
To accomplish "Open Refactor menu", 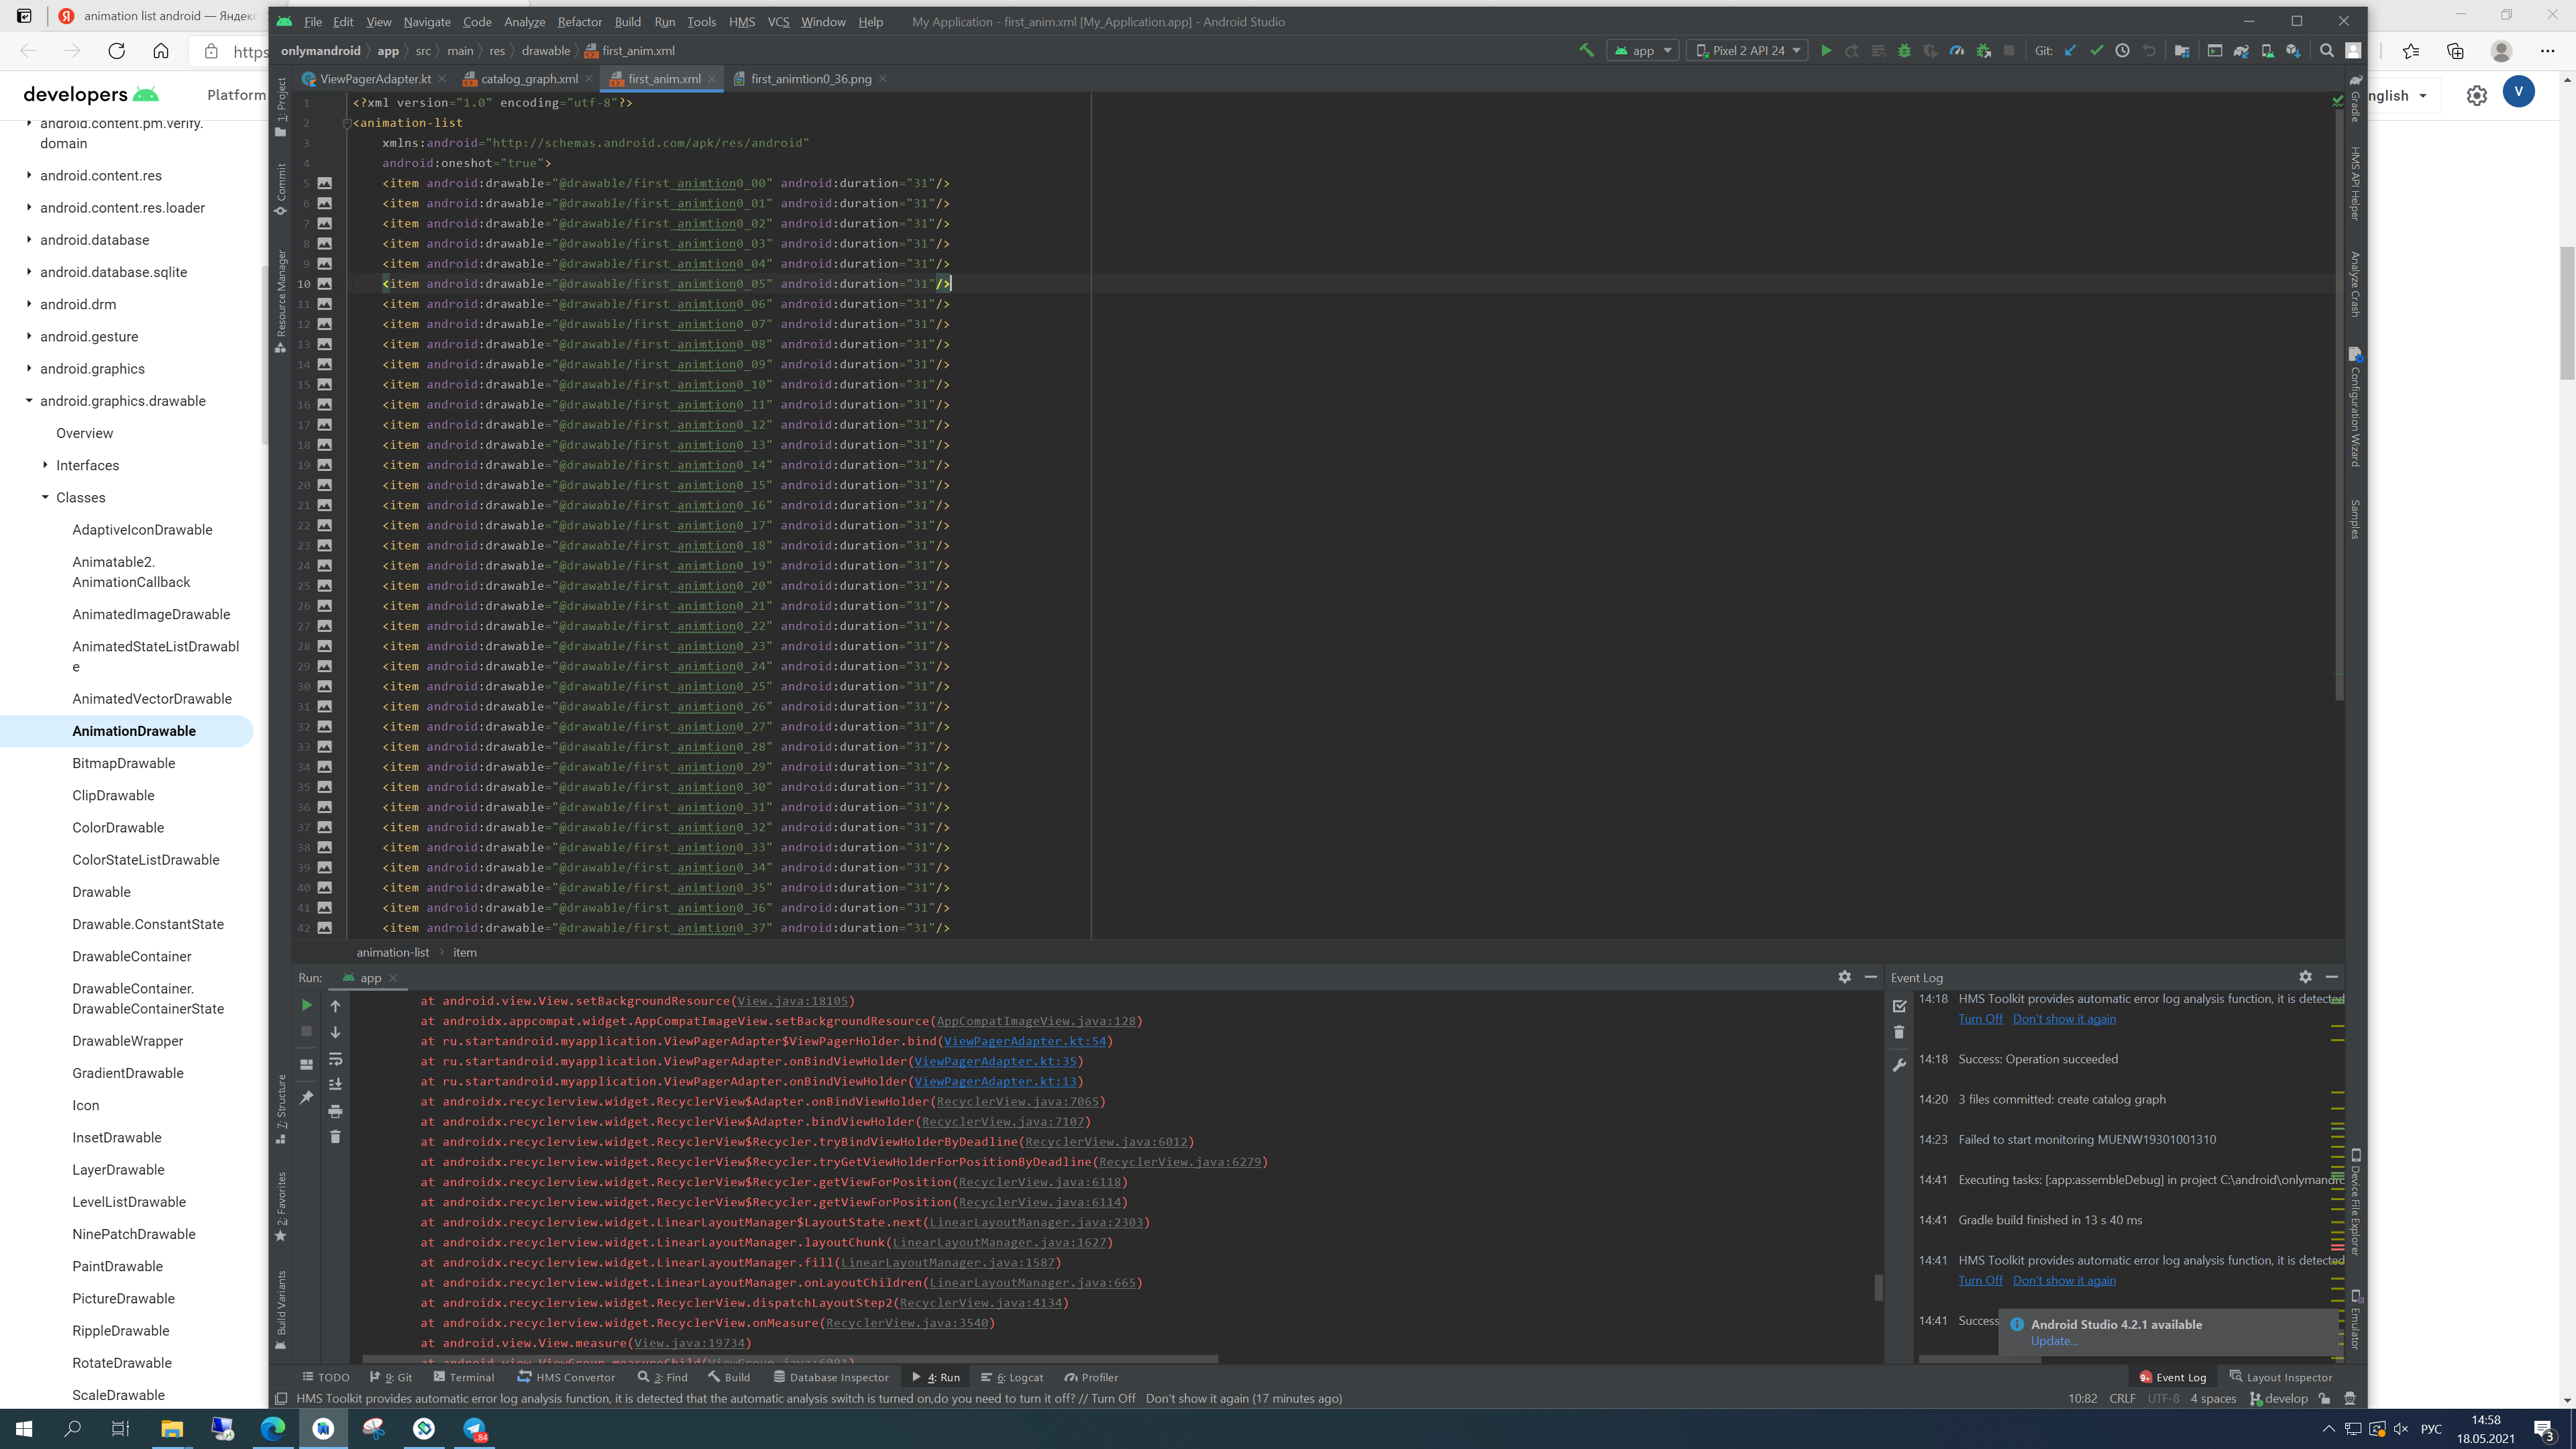I will (579, 21).
